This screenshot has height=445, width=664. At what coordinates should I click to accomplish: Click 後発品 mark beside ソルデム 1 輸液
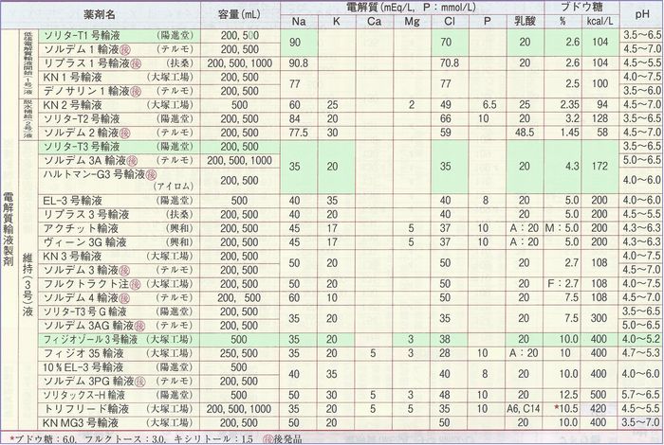pos(125,50)
